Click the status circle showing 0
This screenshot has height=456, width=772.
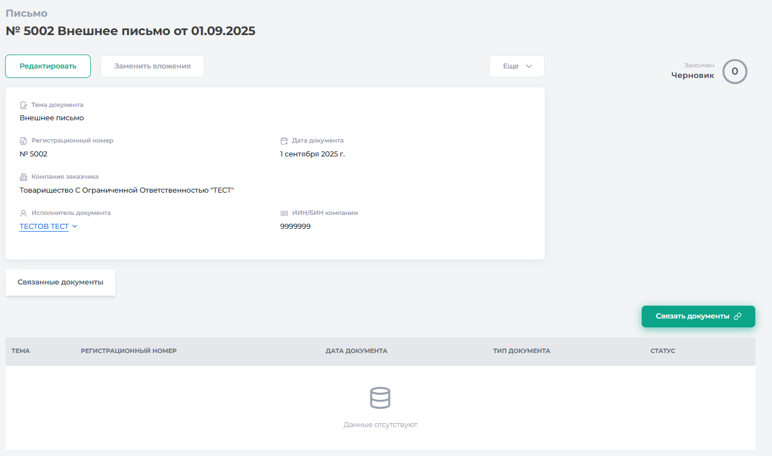tap(734, 71)
